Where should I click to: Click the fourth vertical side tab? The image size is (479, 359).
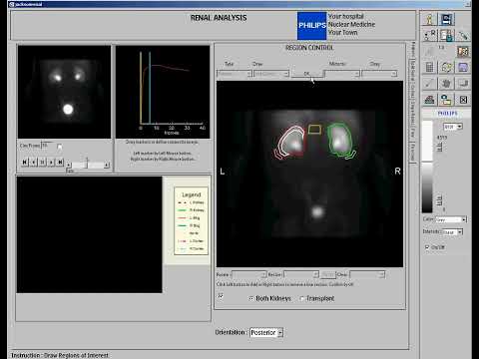[413, 113]
